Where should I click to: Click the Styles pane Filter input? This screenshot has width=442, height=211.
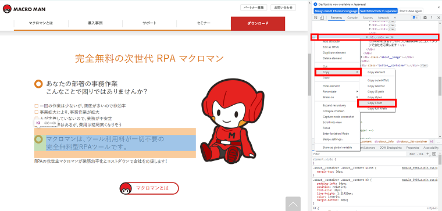pos(359,154)
